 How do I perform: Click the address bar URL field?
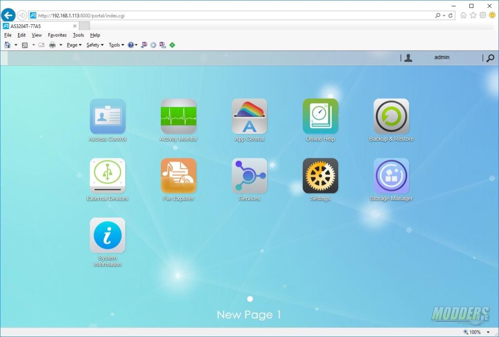[x=235, y=15]
